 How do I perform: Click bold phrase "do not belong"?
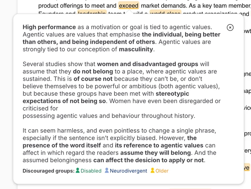[x=93, y=71]
